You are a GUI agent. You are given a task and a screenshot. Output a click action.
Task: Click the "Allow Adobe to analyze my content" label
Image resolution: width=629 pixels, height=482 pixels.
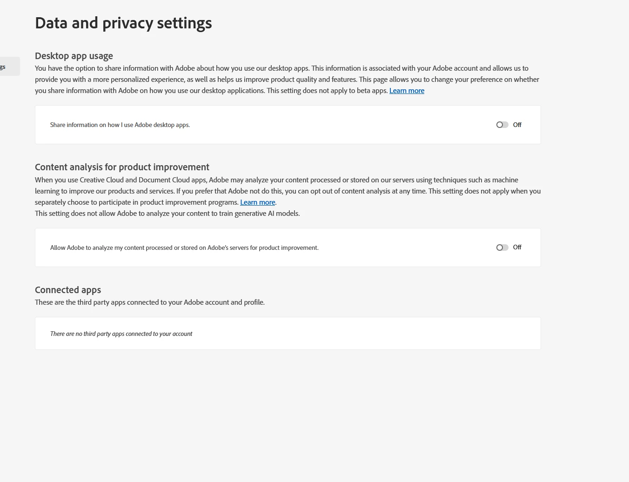click(x=184, y=248)
